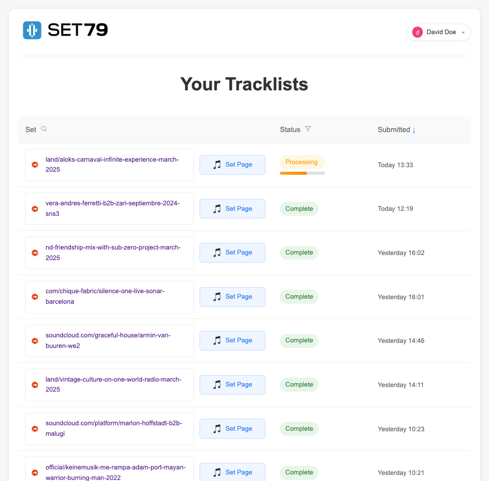Open Set Page for vintage-culture radio set
The height and width of the screenshot is (481, 489).
232,385
